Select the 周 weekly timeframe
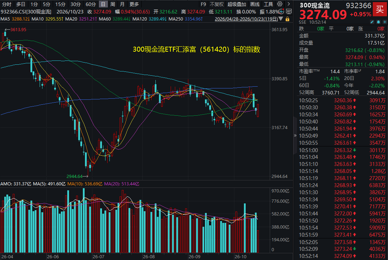The width and height of the screenshot is (388, 260). (x=113, y=4)
